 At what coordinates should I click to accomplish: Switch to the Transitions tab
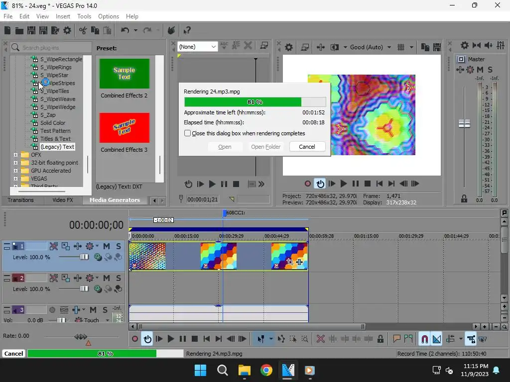(x=20, y=200)
